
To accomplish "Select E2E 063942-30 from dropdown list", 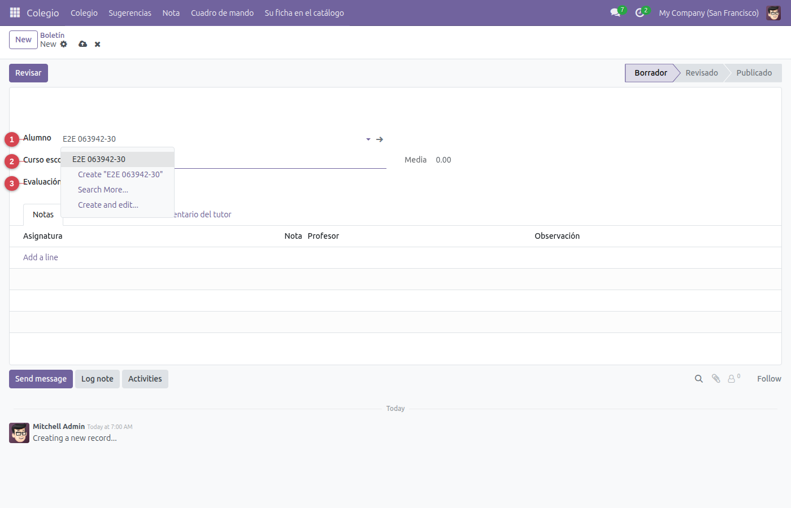I will pyautogui.click(x=118, y=159).
